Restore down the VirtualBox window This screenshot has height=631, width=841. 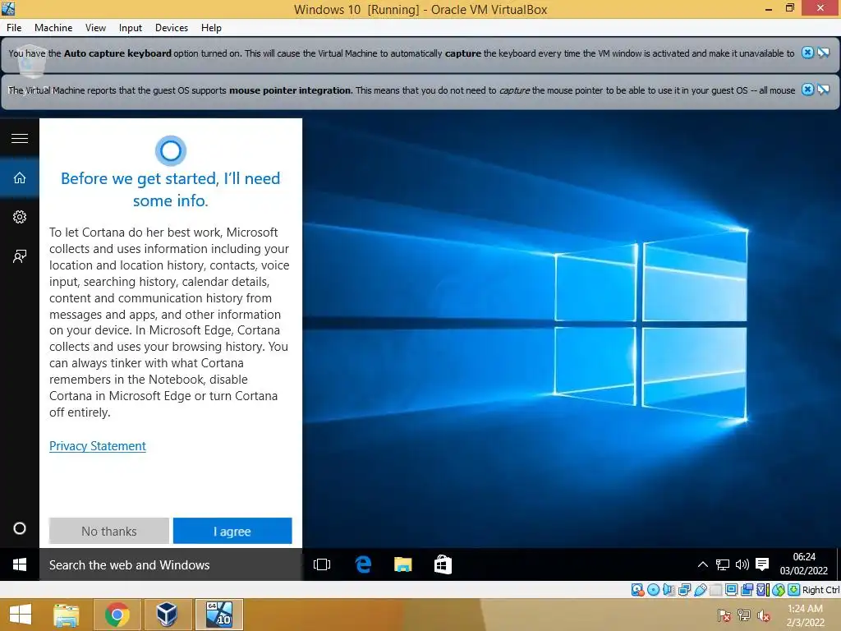point(790,8)
